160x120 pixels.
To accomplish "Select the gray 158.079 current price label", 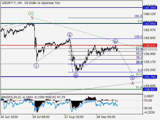I will point(150,49).
